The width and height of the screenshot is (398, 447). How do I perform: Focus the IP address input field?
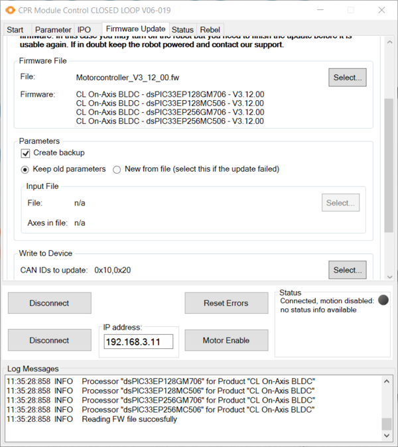click(x=138, y=342)
